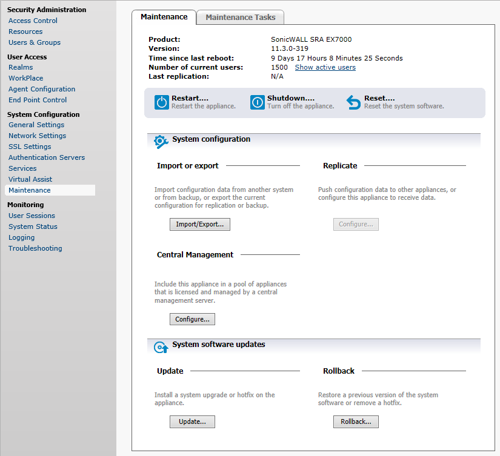Viewport: 500px width, 456px height.
Task: Click the System Configuration sidebar heading
Action: tap(44, 114)
